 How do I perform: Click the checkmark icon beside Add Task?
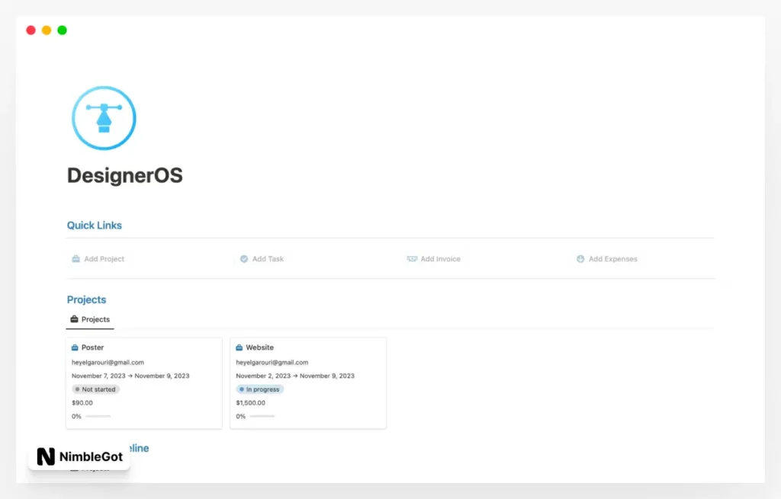click(x=244, y=259)
